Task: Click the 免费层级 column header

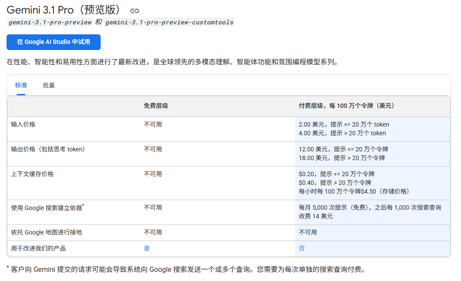Action: pos(156,106)
